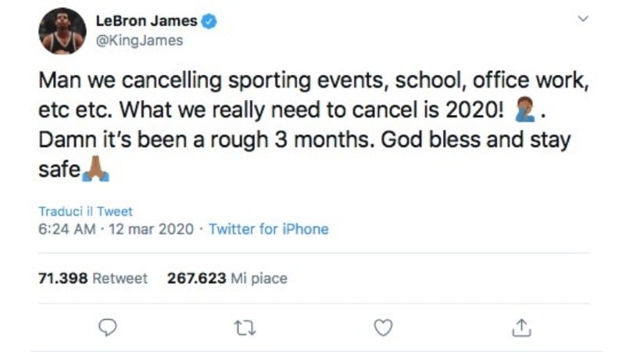Open LeBron James profile picture
Image resolution: width=633 pixels, height=352 pixels.
[63, 31]
